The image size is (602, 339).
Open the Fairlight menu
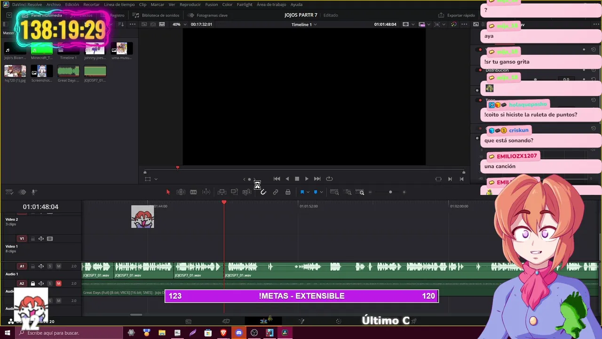coord(245,4)
